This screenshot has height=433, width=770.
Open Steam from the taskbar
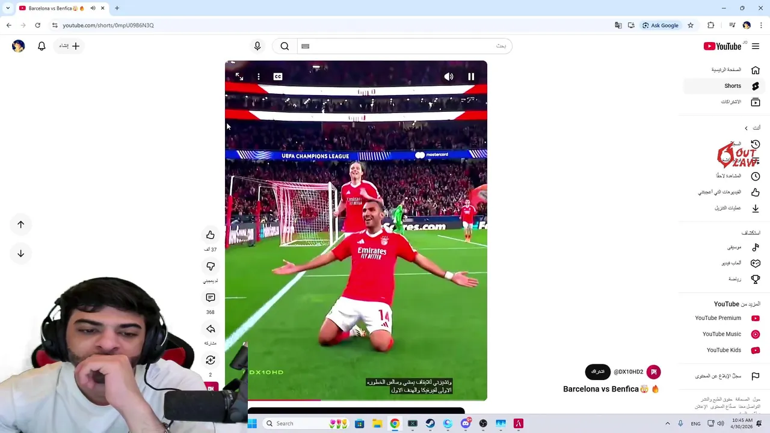coord(430,423)
